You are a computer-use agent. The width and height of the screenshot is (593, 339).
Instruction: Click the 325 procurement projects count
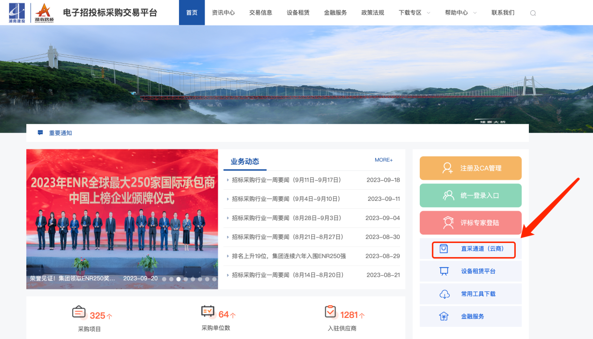(x=97, y=316)
